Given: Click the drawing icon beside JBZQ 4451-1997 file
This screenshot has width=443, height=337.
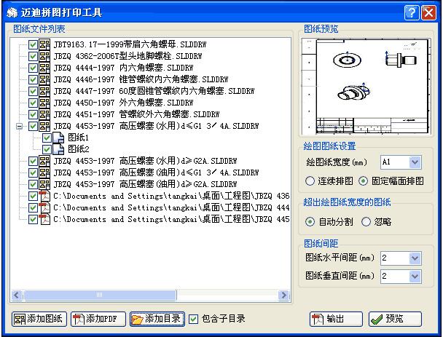Looking at the screenshot, I should [x=44, y=114].
